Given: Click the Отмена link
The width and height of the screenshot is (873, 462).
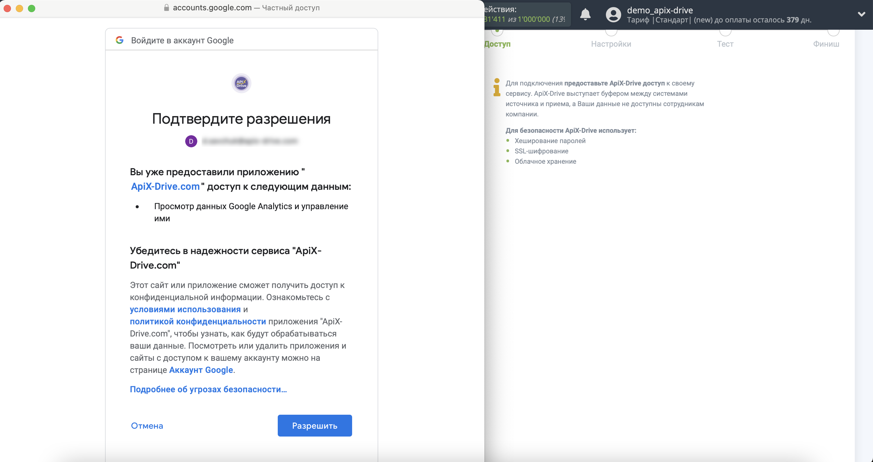Looking at the screenshot, I should [x=147, y=426].
